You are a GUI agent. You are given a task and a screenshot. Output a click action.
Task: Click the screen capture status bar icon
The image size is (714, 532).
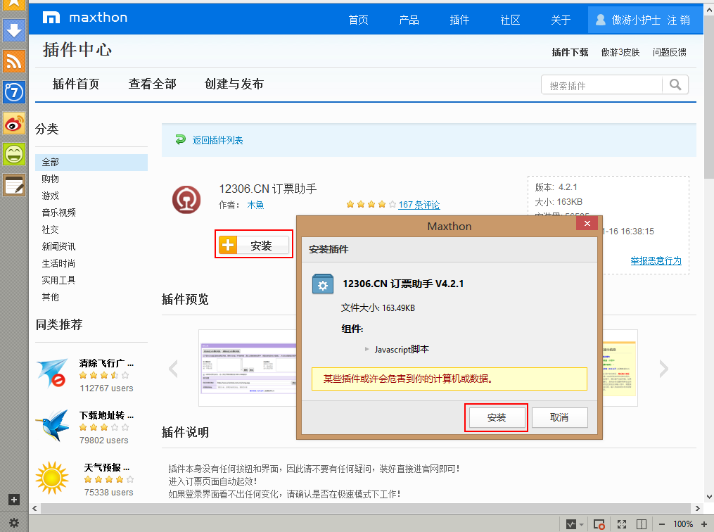(x=599, y=524)
